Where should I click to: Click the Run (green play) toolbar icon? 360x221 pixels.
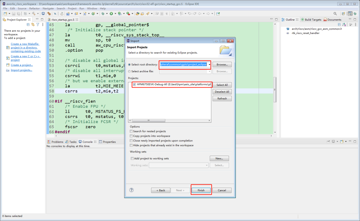click(x=111, y=14)
